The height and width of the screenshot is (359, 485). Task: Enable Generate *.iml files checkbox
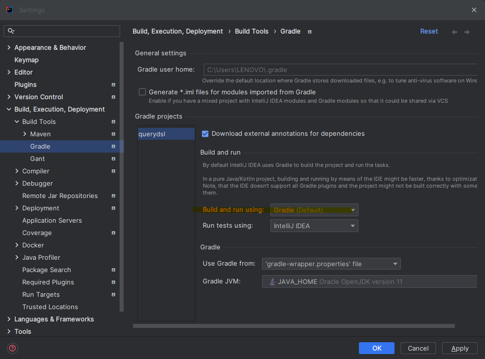click(142, 92)
